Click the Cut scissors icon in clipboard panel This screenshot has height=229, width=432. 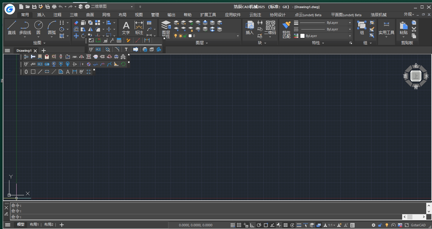pos(414,29)
